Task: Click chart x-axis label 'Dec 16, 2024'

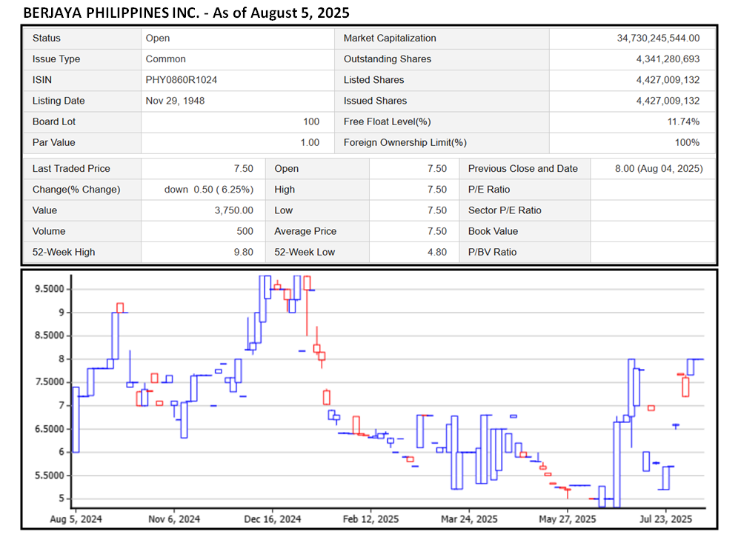Action: coord(273,519)
